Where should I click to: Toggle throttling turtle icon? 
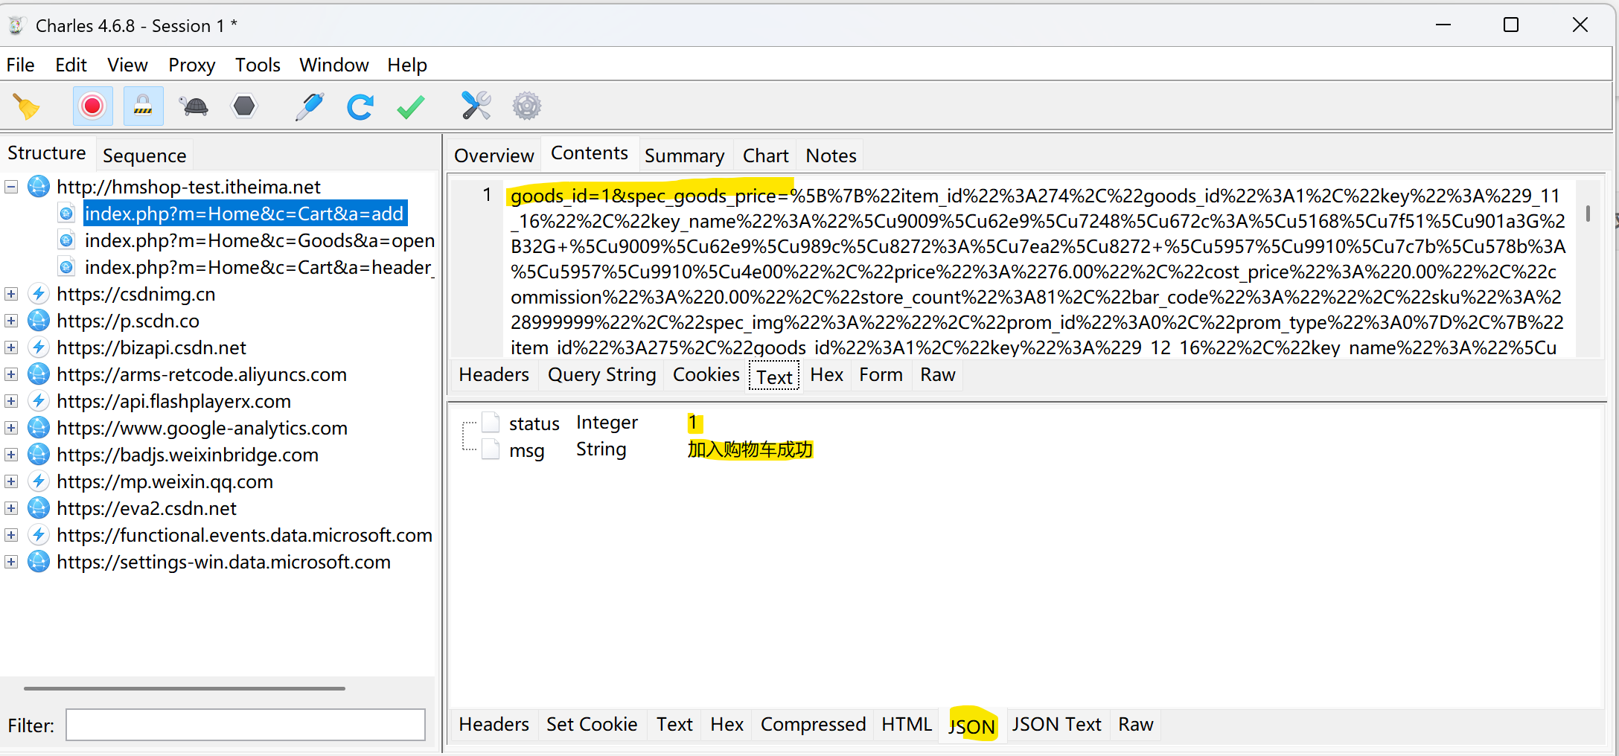click(x=194, y=106)
